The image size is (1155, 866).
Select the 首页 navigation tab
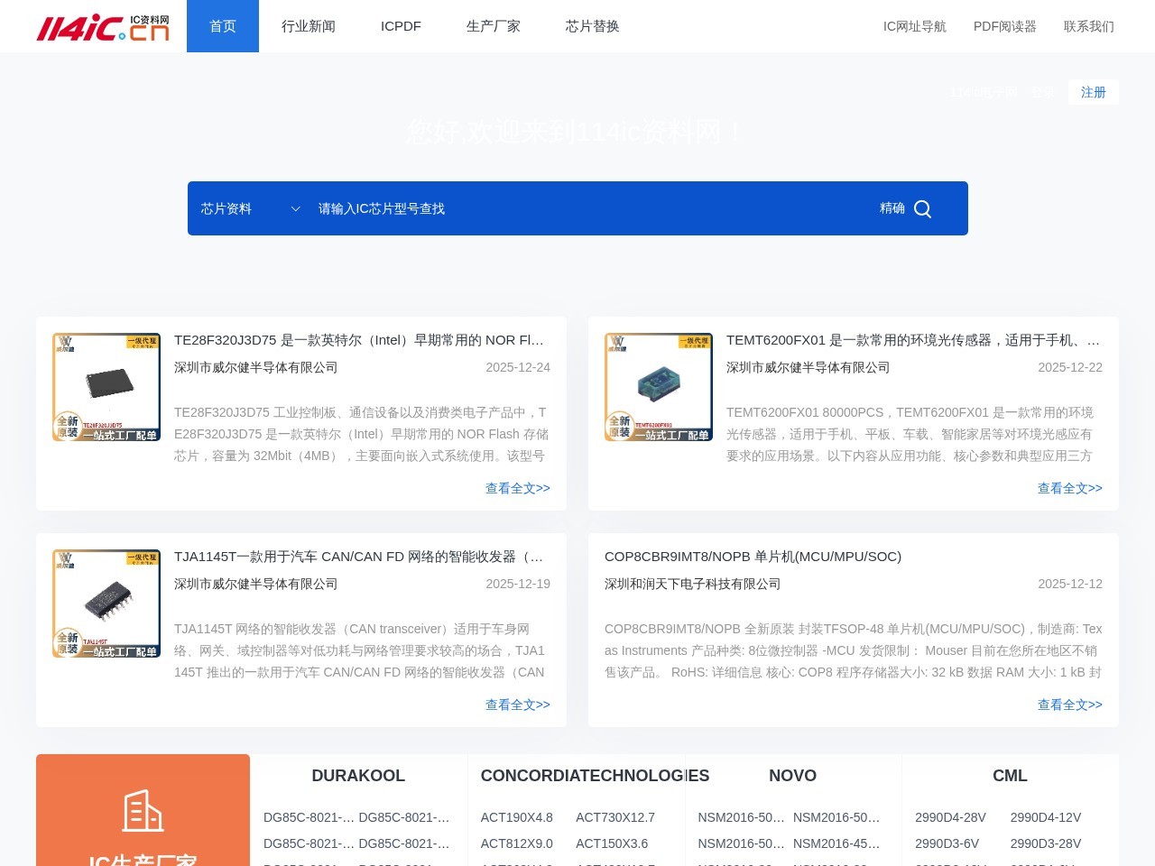223,26
